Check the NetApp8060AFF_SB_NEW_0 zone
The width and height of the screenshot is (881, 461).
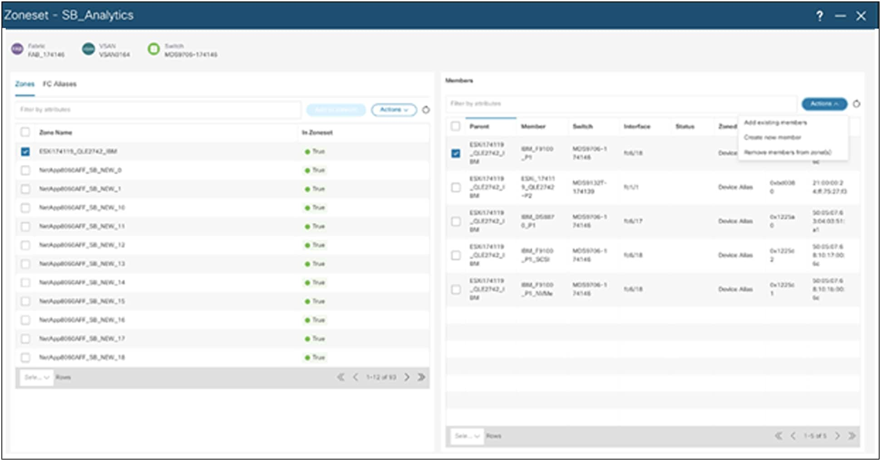coord(25,170)
